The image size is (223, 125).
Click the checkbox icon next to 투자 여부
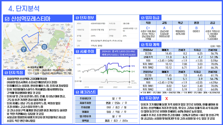pos(143,98)
